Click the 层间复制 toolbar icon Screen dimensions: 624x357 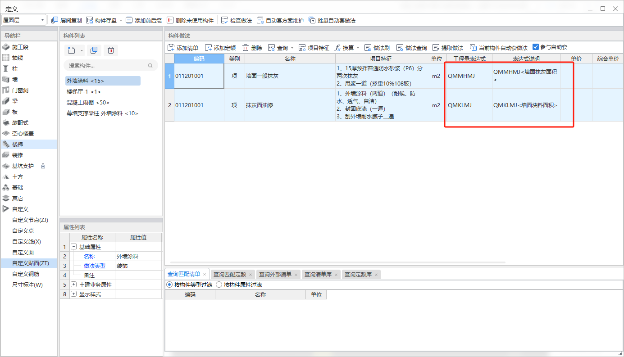click(x=55, y=20)
